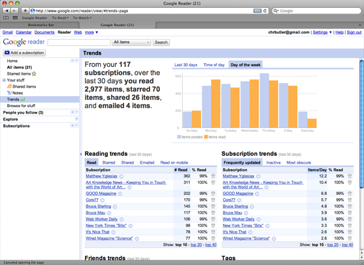364x265 pixels.
Task: Click the Shared items feed icon
Action: [9, 86]
